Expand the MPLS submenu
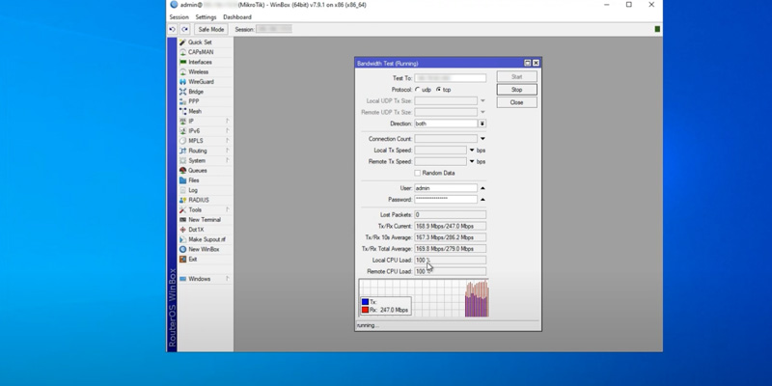 (x=228, y=141)
